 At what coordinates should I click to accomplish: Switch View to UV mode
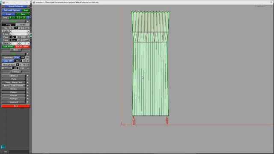pos(13,37)
